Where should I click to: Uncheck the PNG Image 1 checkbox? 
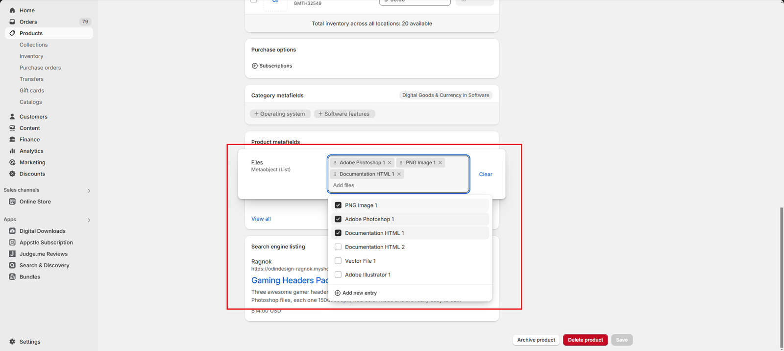(338, 205)
